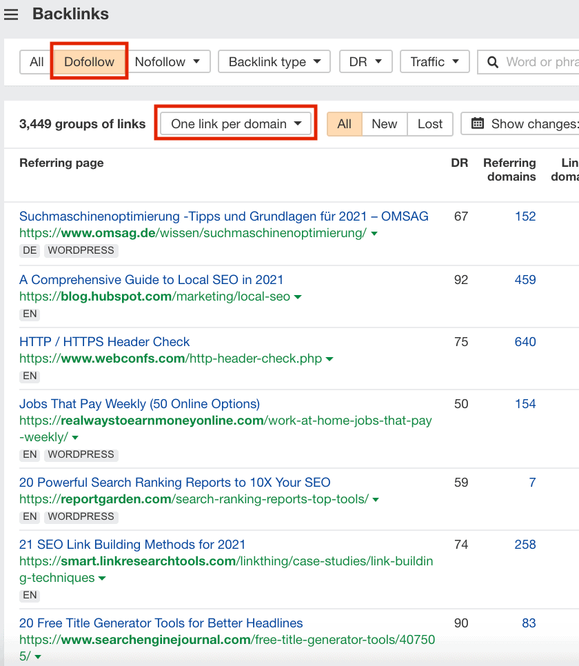This screenshot has width=579, height=666.
Task: Expand arrow next to webconfs.com URL
Action: (329, 359)
